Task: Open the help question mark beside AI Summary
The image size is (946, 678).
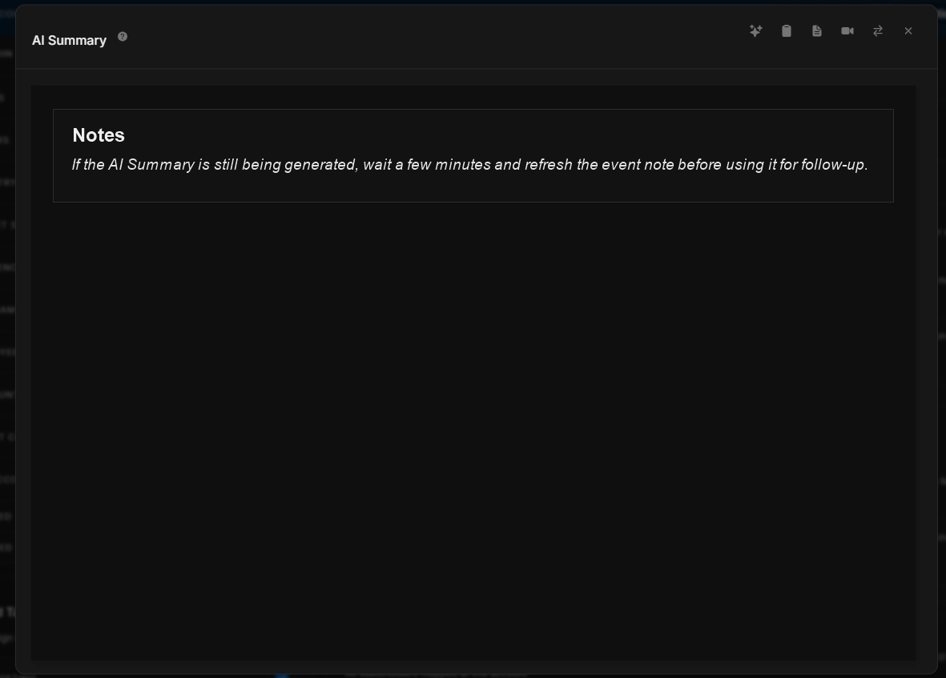Action: [123, 37]
